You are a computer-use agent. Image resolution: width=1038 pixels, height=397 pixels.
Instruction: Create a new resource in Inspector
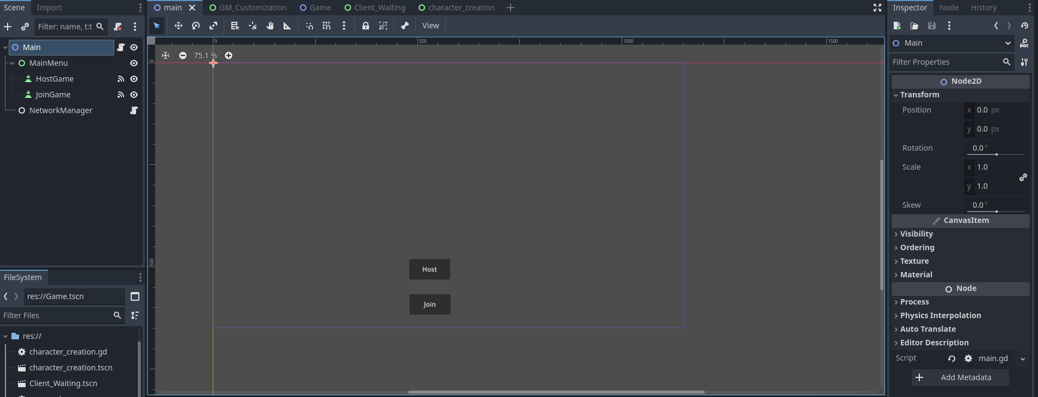(x=897, y=26)
